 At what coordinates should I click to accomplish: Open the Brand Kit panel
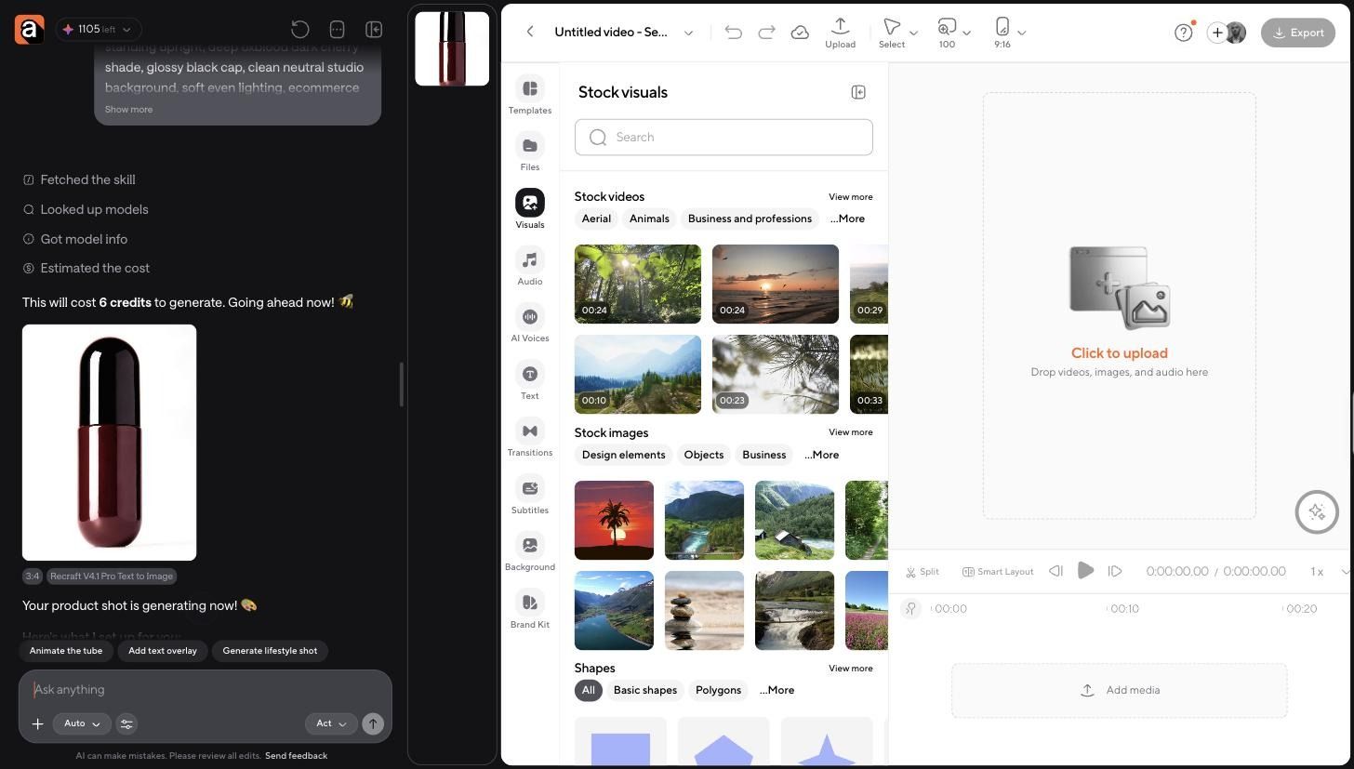(x=529, y=611)
